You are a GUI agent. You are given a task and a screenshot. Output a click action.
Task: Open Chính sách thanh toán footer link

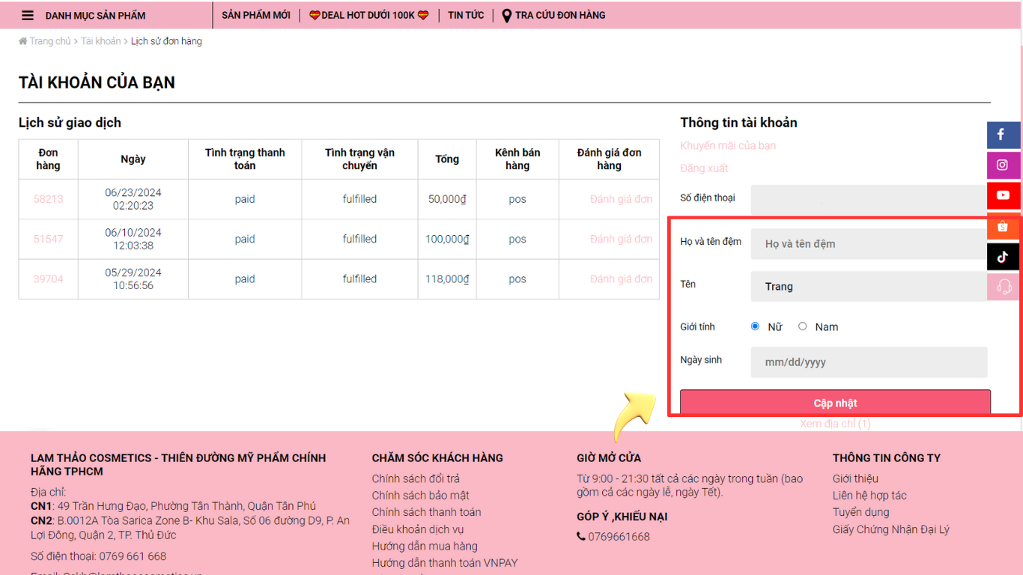(x=427, y=512)
